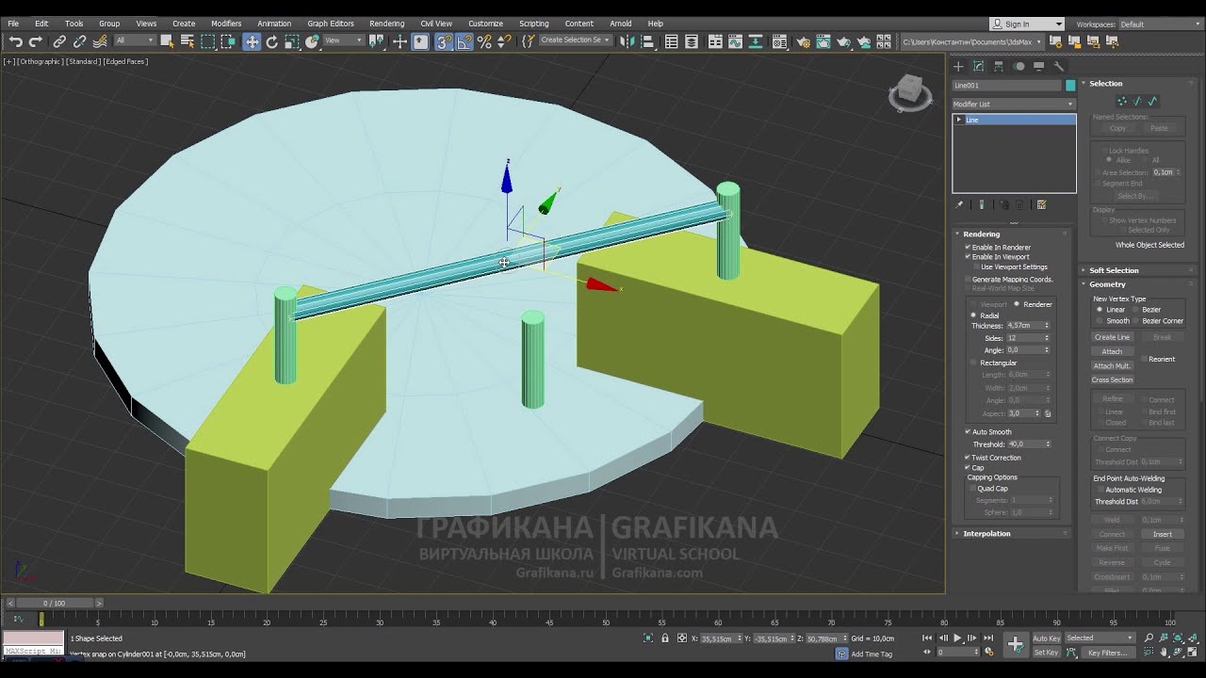Click the Maximize Viewport toggle icon

tap(1194, 652)
